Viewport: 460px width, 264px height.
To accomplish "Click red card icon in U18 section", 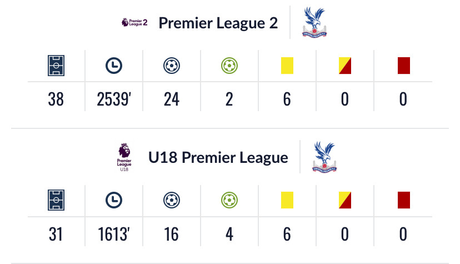I will (x=403, y=200).
